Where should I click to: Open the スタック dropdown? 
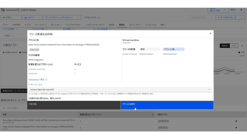32,18
